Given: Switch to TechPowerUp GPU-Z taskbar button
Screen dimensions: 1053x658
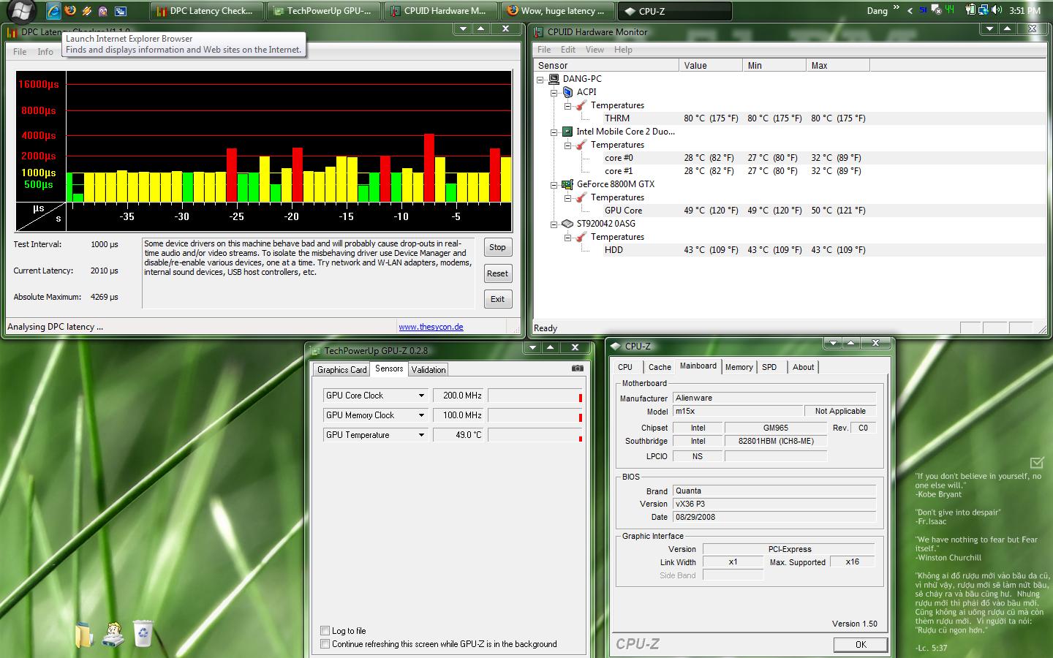Looking at the screenshot, I should 324,11.
